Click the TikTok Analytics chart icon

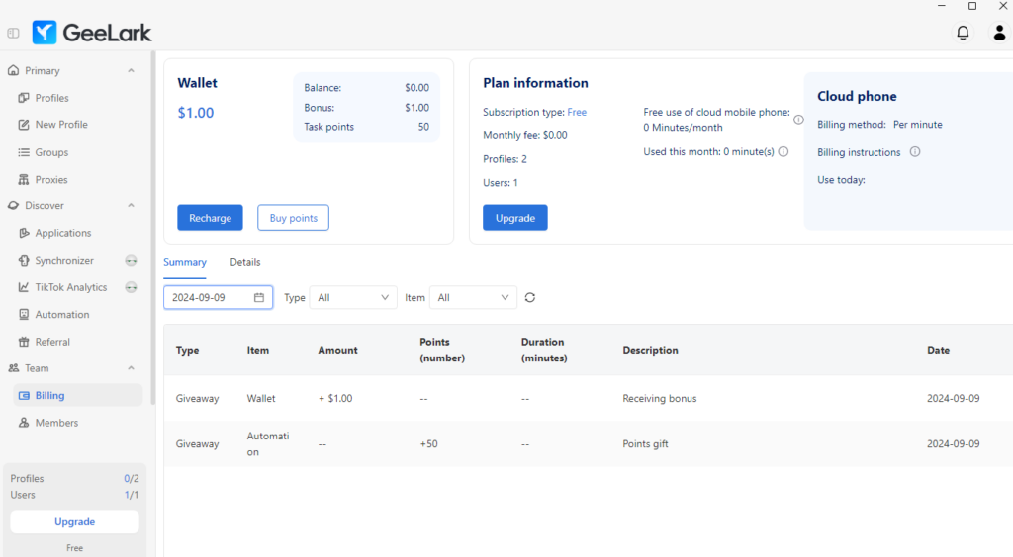click(x=24, y=286)
